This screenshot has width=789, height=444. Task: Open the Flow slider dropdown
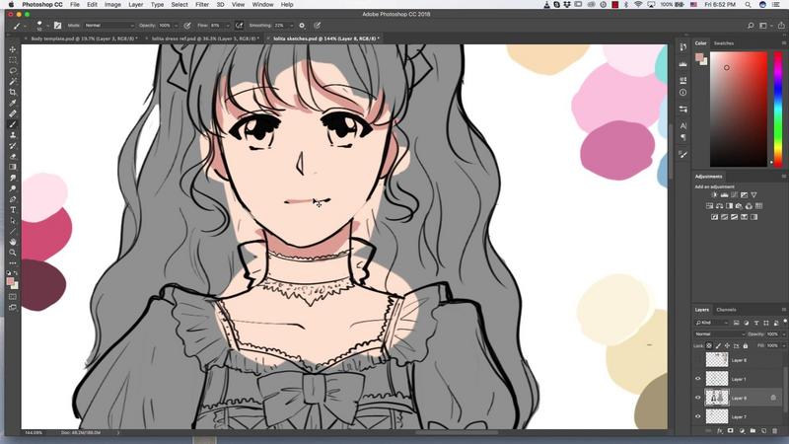click(228, 26)
